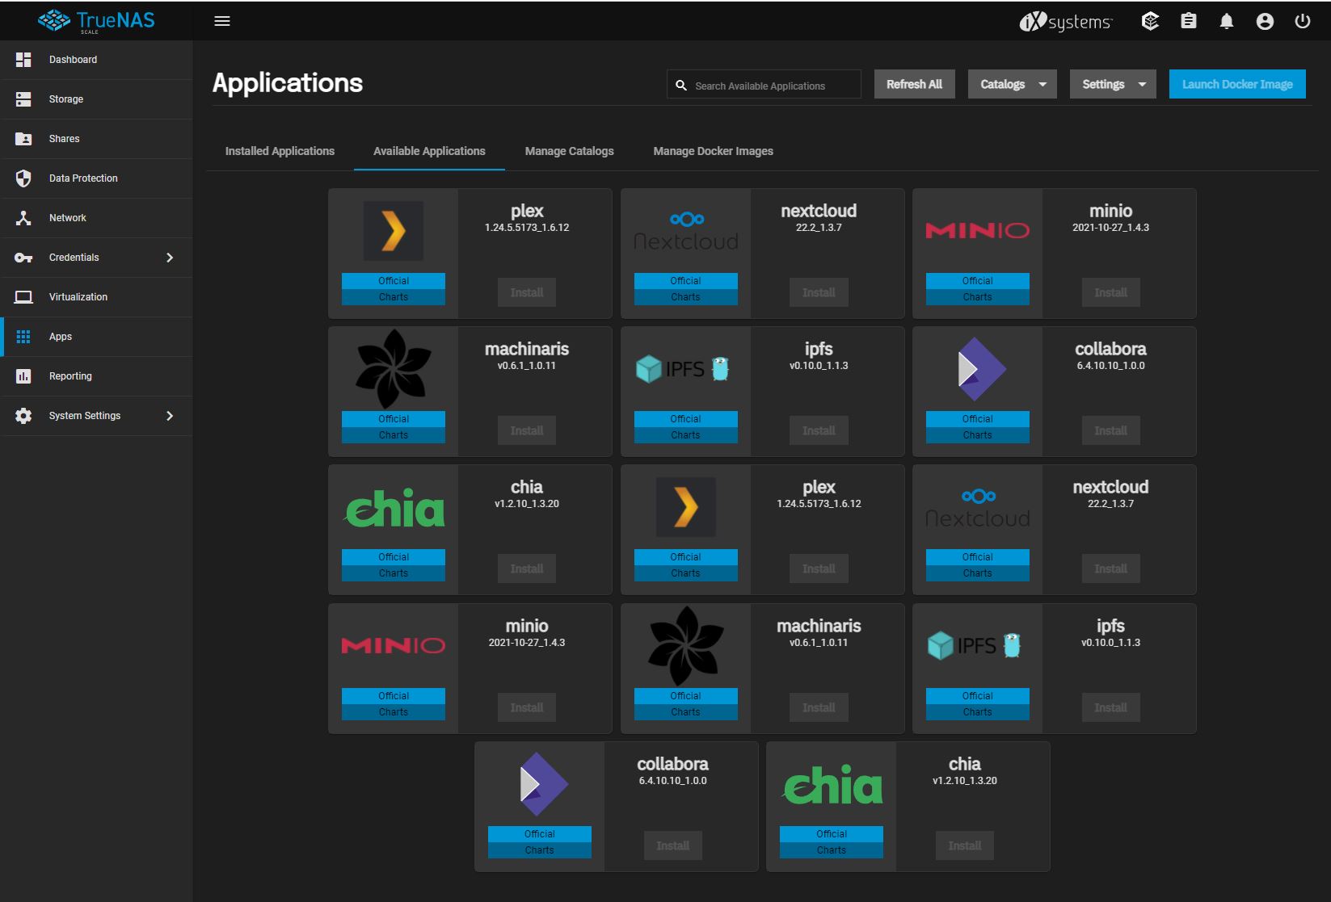Expand the Credentials submenu chevron
Screen dimensions: 1331x902
tap(170, 258)
